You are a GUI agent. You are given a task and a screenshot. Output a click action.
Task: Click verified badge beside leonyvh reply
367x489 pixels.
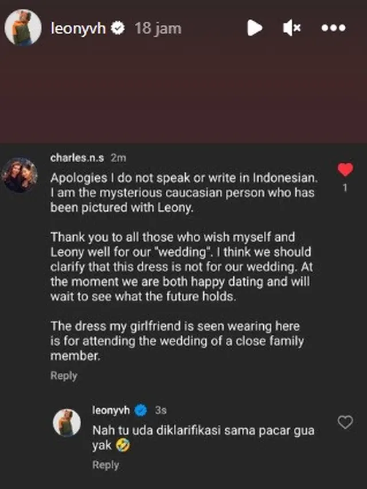click(x=140, y=410)
